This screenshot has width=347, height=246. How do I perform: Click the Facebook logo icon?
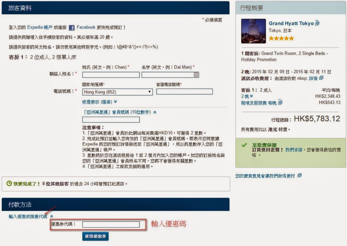click(72, 28)
